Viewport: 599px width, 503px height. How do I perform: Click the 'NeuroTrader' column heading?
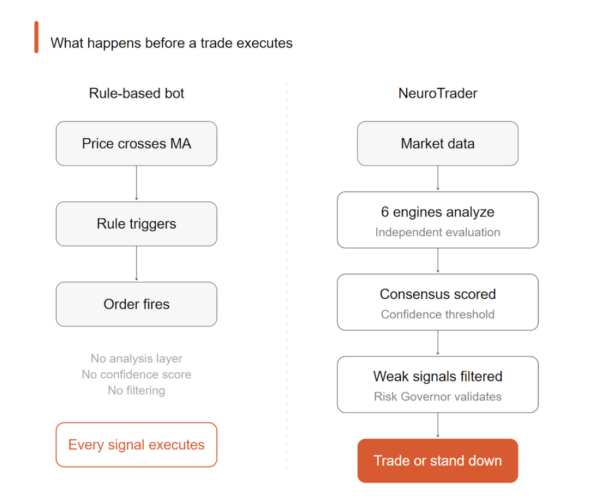[438, 93]
